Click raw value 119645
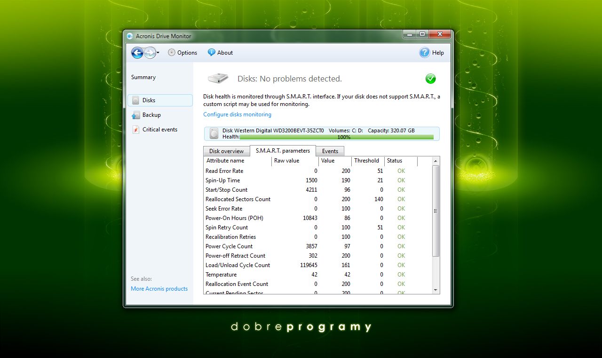The height and width of the screenshot is (358, 602). click(308, 265)
